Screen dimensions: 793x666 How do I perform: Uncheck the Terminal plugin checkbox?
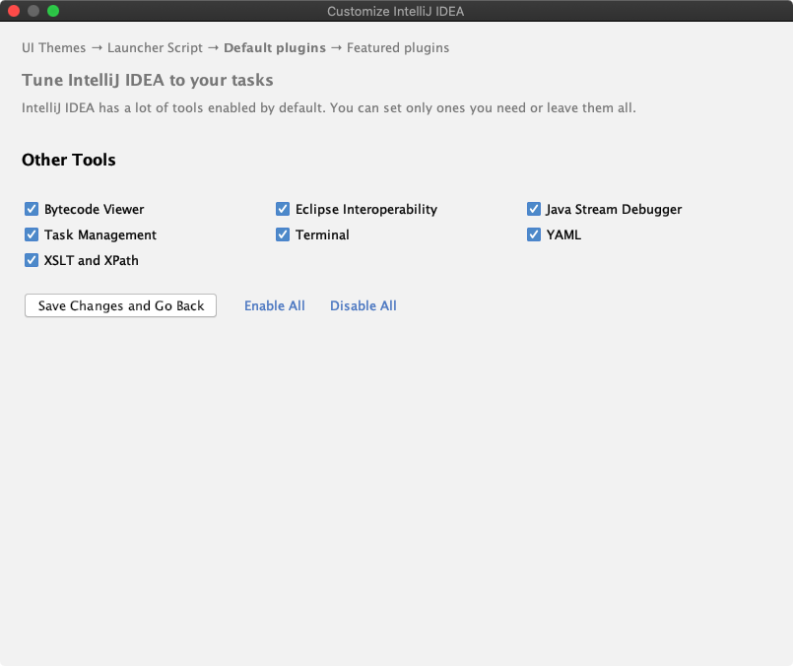(x=283, y=234)
